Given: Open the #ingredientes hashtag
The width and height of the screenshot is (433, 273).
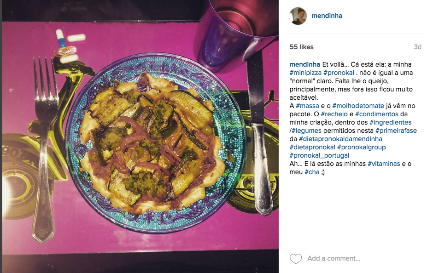Looking at the screenshot, I should (x=391, y=122).
